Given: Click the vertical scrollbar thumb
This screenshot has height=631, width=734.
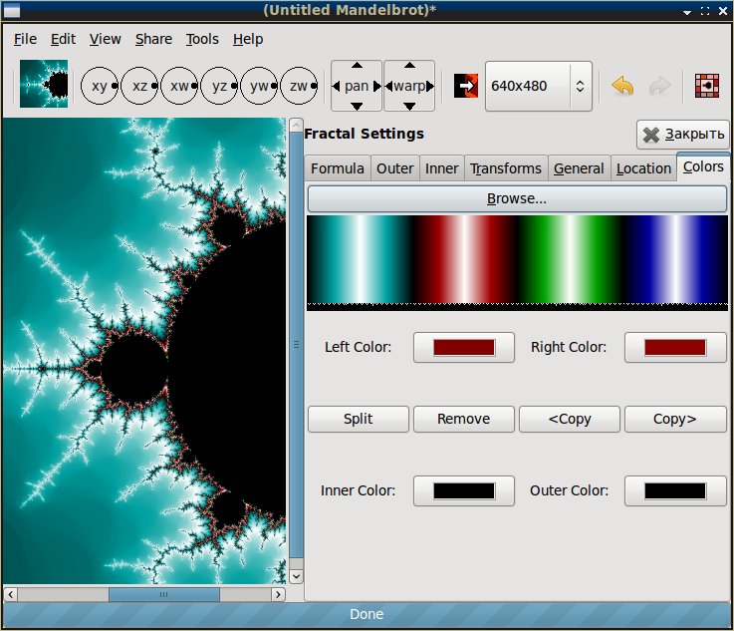Looking at the screenshot, I should (x=296, y=345).
